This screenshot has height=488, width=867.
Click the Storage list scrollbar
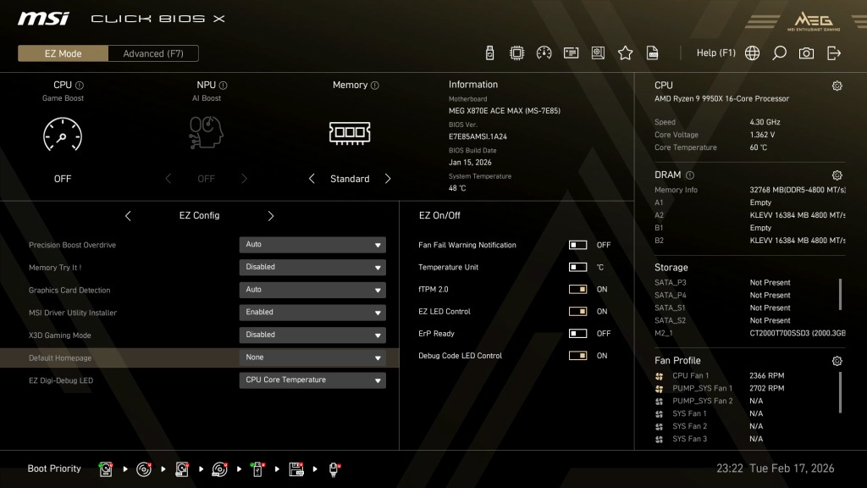[841, 294]
